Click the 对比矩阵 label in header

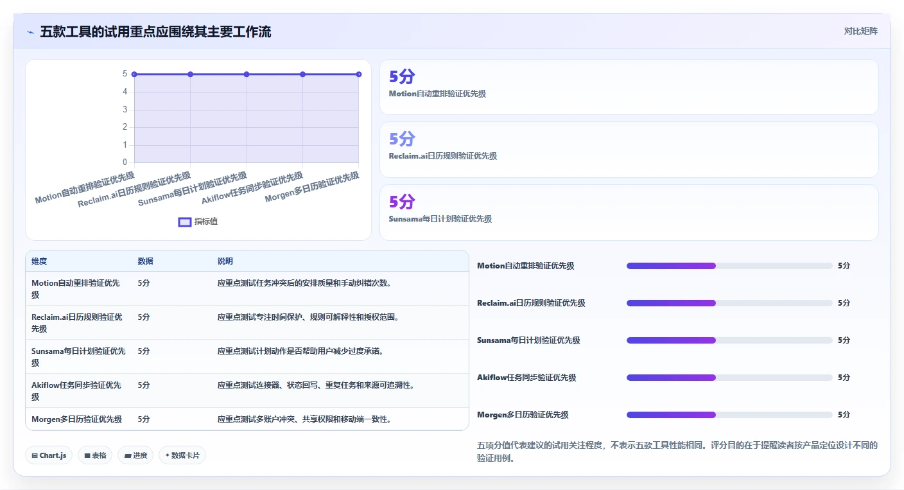point(860,31)
